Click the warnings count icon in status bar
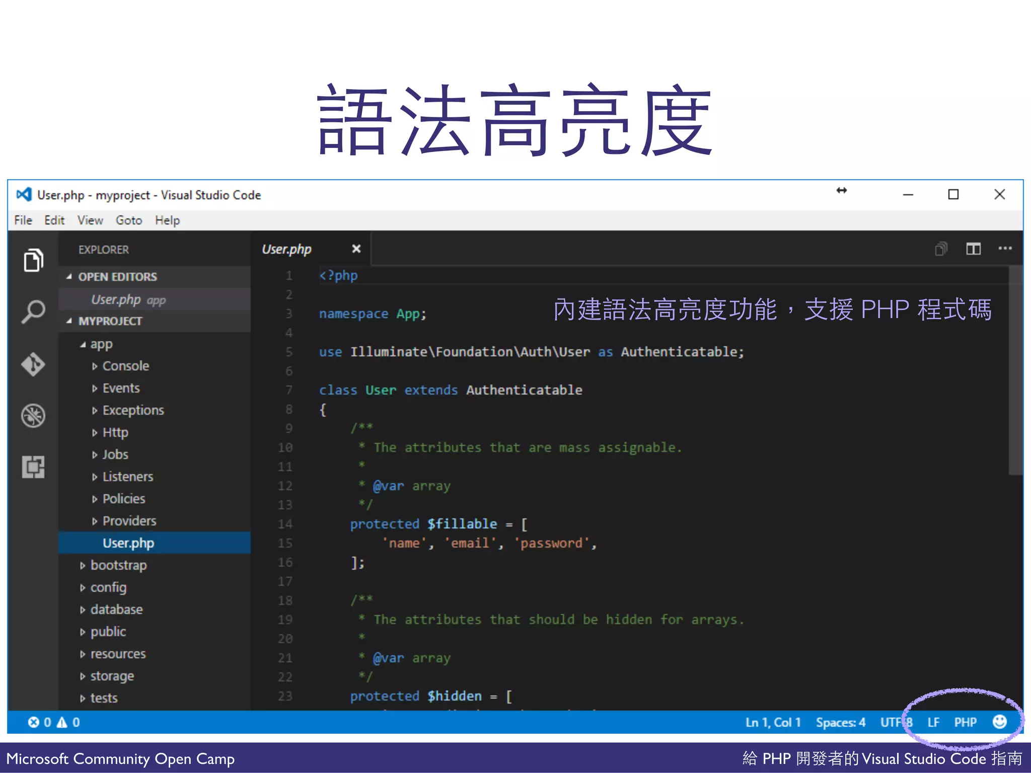Viewport: 1031px width, 773px height. pyautogui.click(x=62, y=723)
